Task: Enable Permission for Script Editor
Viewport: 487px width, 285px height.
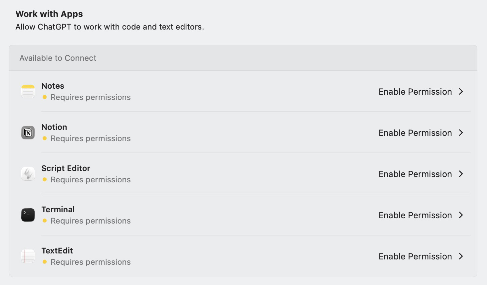Action: point(415,174)
